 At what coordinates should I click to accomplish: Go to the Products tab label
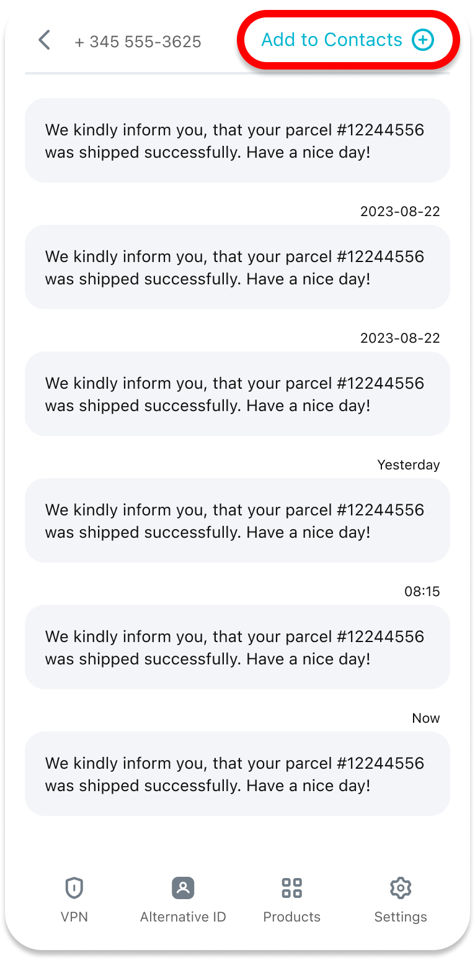click(291, 917)
